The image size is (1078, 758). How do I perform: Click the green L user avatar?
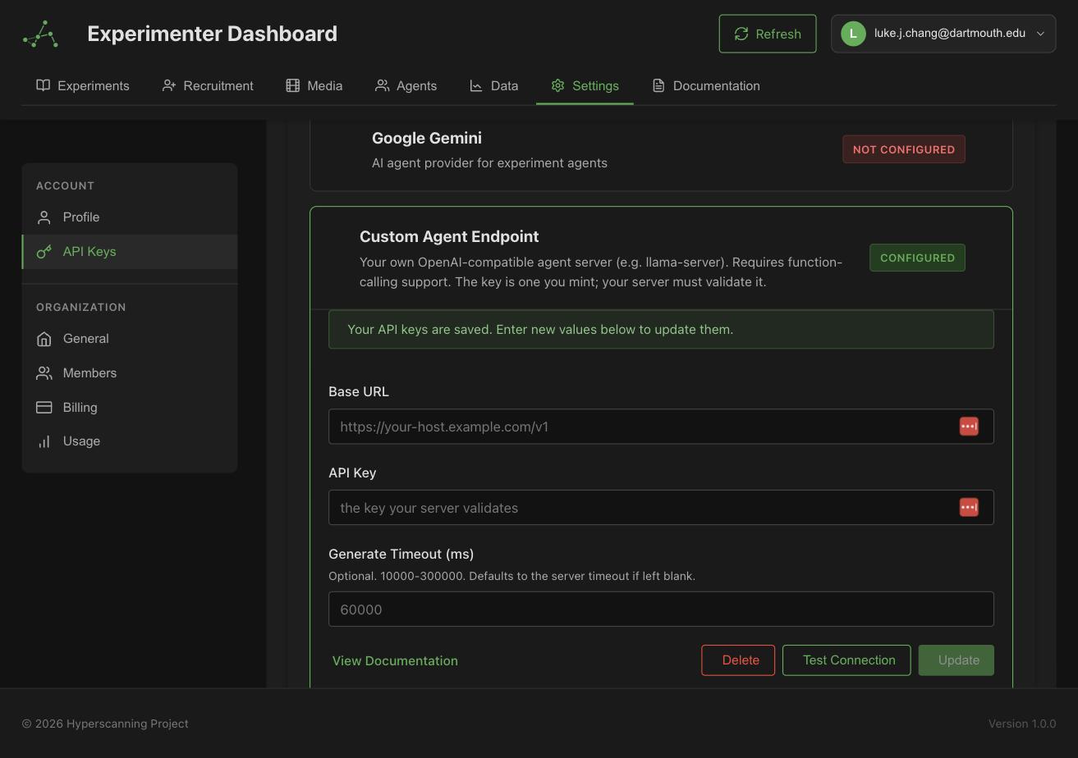[x=853, y=34]
